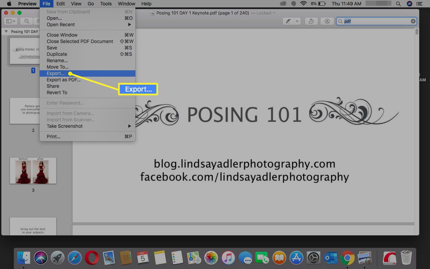Show the Markup toolbar

tap(327, 21)
